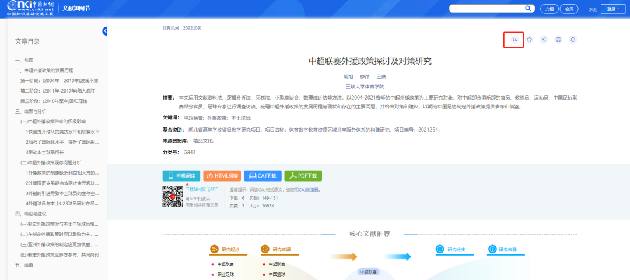
Task: Download via the PDF下载 button
Action: tap(303, 176)
